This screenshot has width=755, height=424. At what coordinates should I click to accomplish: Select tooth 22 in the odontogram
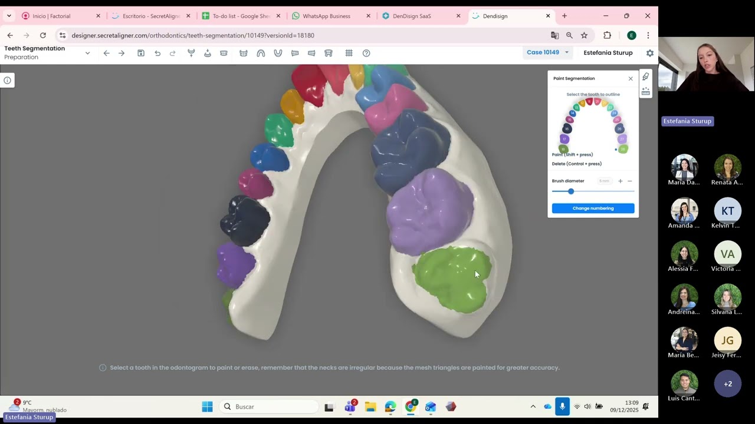coord(605,103)
